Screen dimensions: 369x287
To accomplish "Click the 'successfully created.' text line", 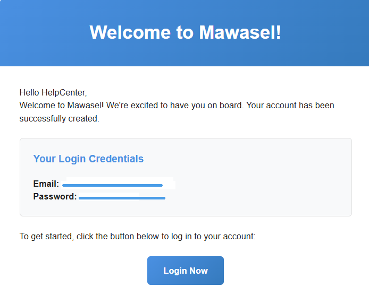I will [60, 119].
